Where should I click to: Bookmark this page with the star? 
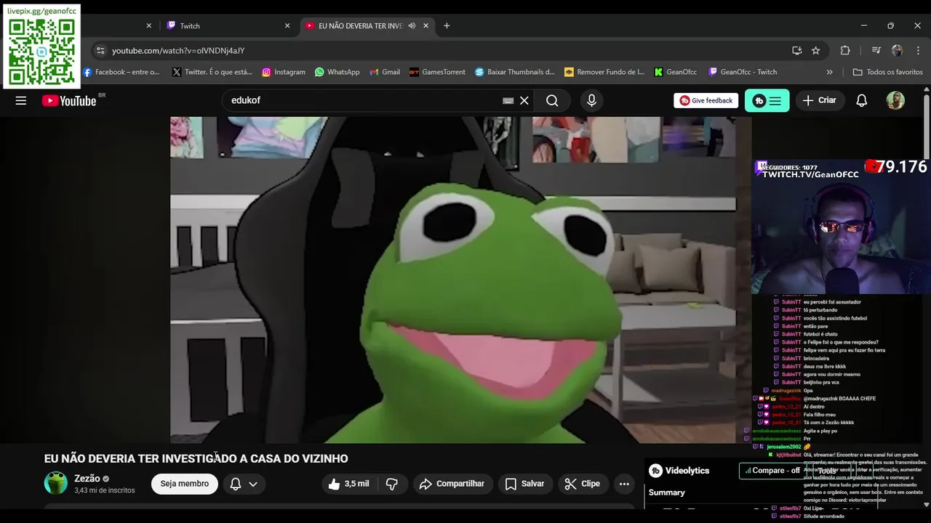816,50
